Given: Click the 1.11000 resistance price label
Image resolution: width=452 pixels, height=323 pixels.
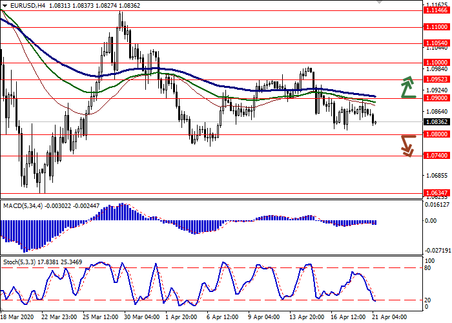Looking at the screenshot, I should click(436, 27).
